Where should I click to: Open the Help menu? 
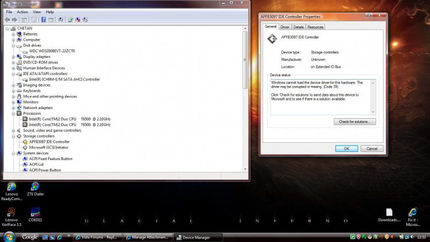(x=50, y=12)
